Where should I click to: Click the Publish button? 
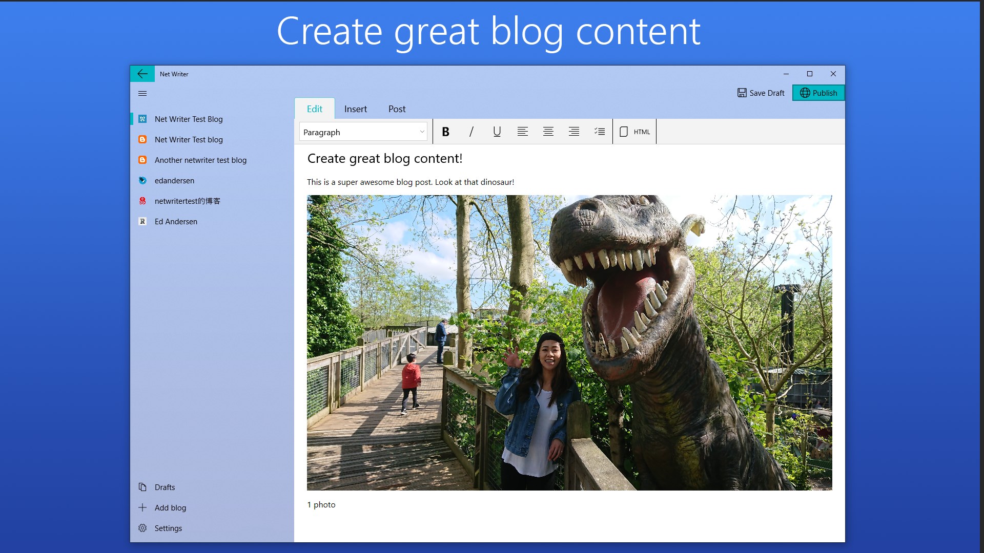[x=818, y=93]
